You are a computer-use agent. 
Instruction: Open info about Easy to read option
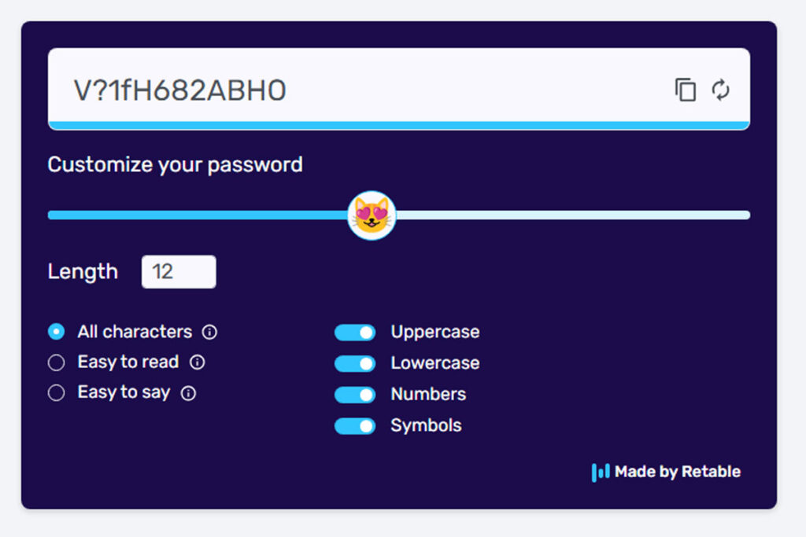coord(198,362)
